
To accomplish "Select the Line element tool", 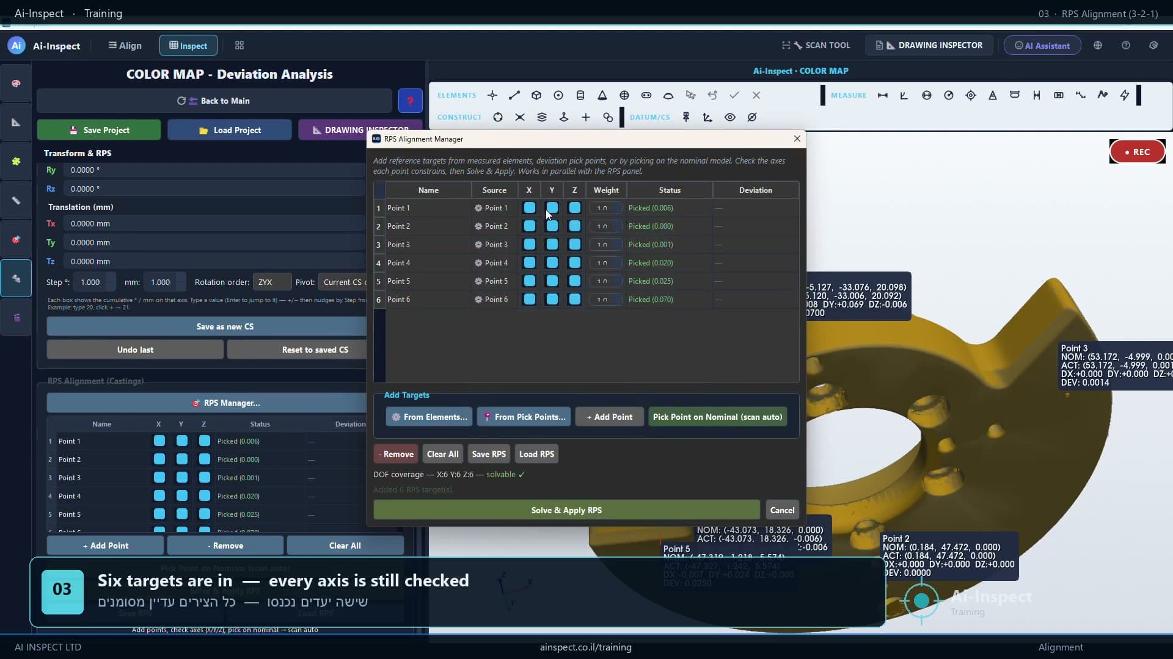I will point(514,95).
